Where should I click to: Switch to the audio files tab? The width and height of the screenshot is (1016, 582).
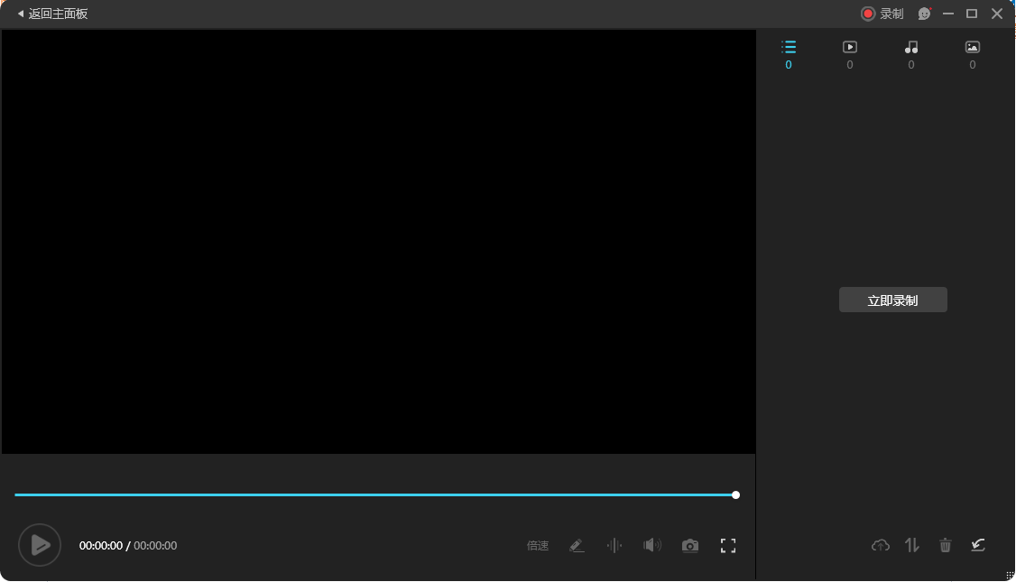(911, 54)
